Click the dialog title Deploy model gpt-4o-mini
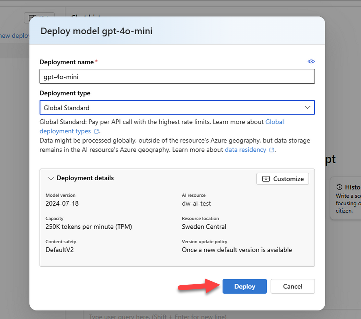Image resolution: width=361 pixels, height=319 pixels. point(96,31)
